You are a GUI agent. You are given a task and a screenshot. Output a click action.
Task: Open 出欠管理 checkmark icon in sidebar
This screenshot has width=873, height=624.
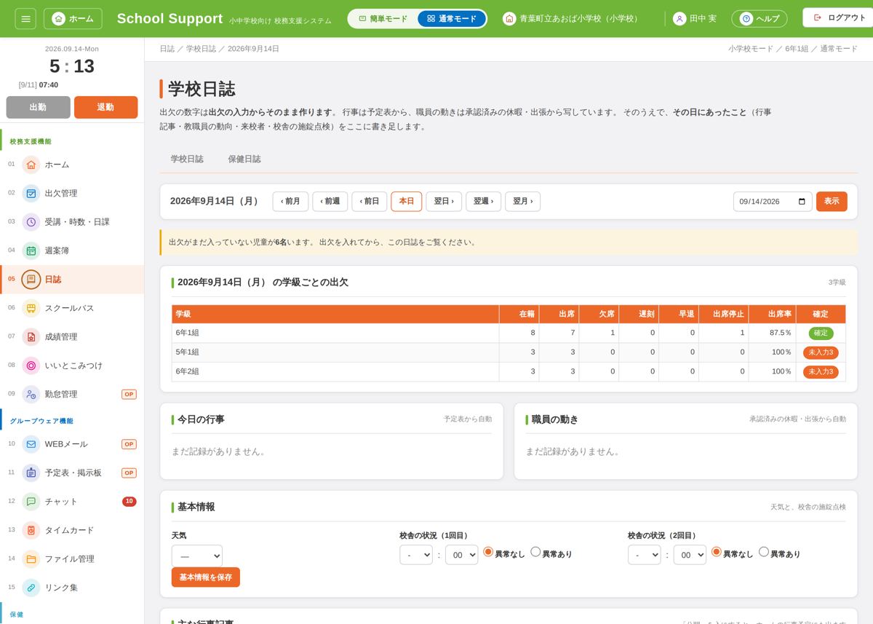31,193
